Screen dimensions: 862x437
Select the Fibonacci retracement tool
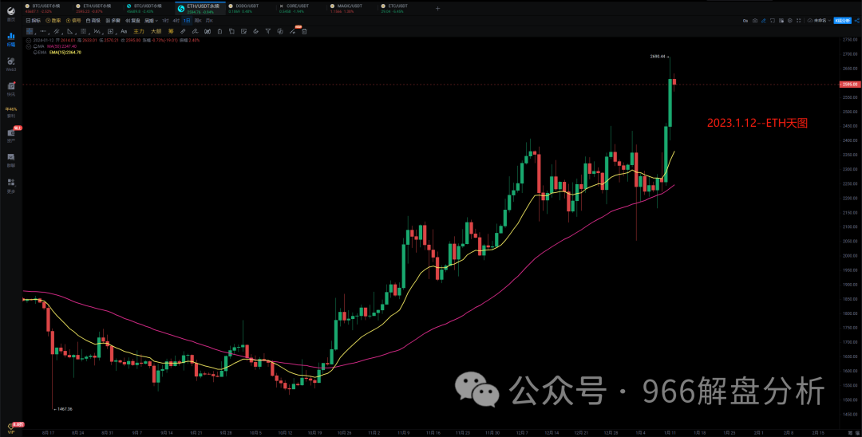pyautogui.click(x=84, y=31)
